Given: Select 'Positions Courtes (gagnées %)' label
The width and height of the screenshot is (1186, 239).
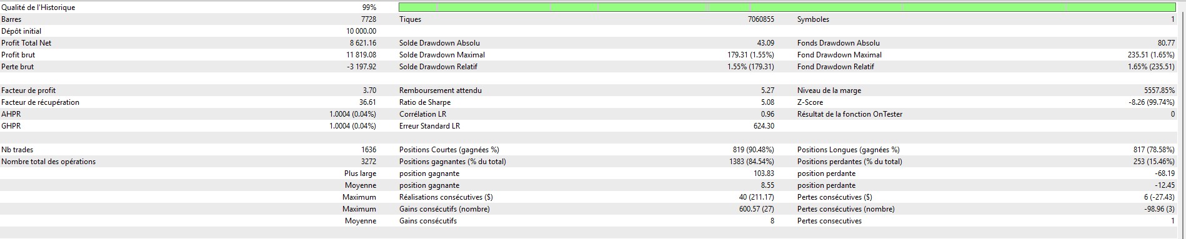Looking at the screenshot, I should (449, 150).
